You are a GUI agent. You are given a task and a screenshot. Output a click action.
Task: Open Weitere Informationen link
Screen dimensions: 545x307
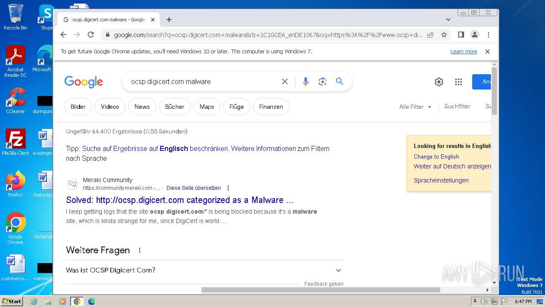point(263,148)
